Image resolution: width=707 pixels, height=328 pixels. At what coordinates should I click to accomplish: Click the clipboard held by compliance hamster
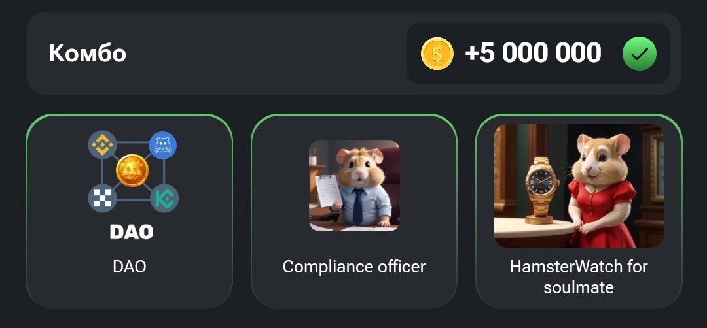(x=328, y=191)
